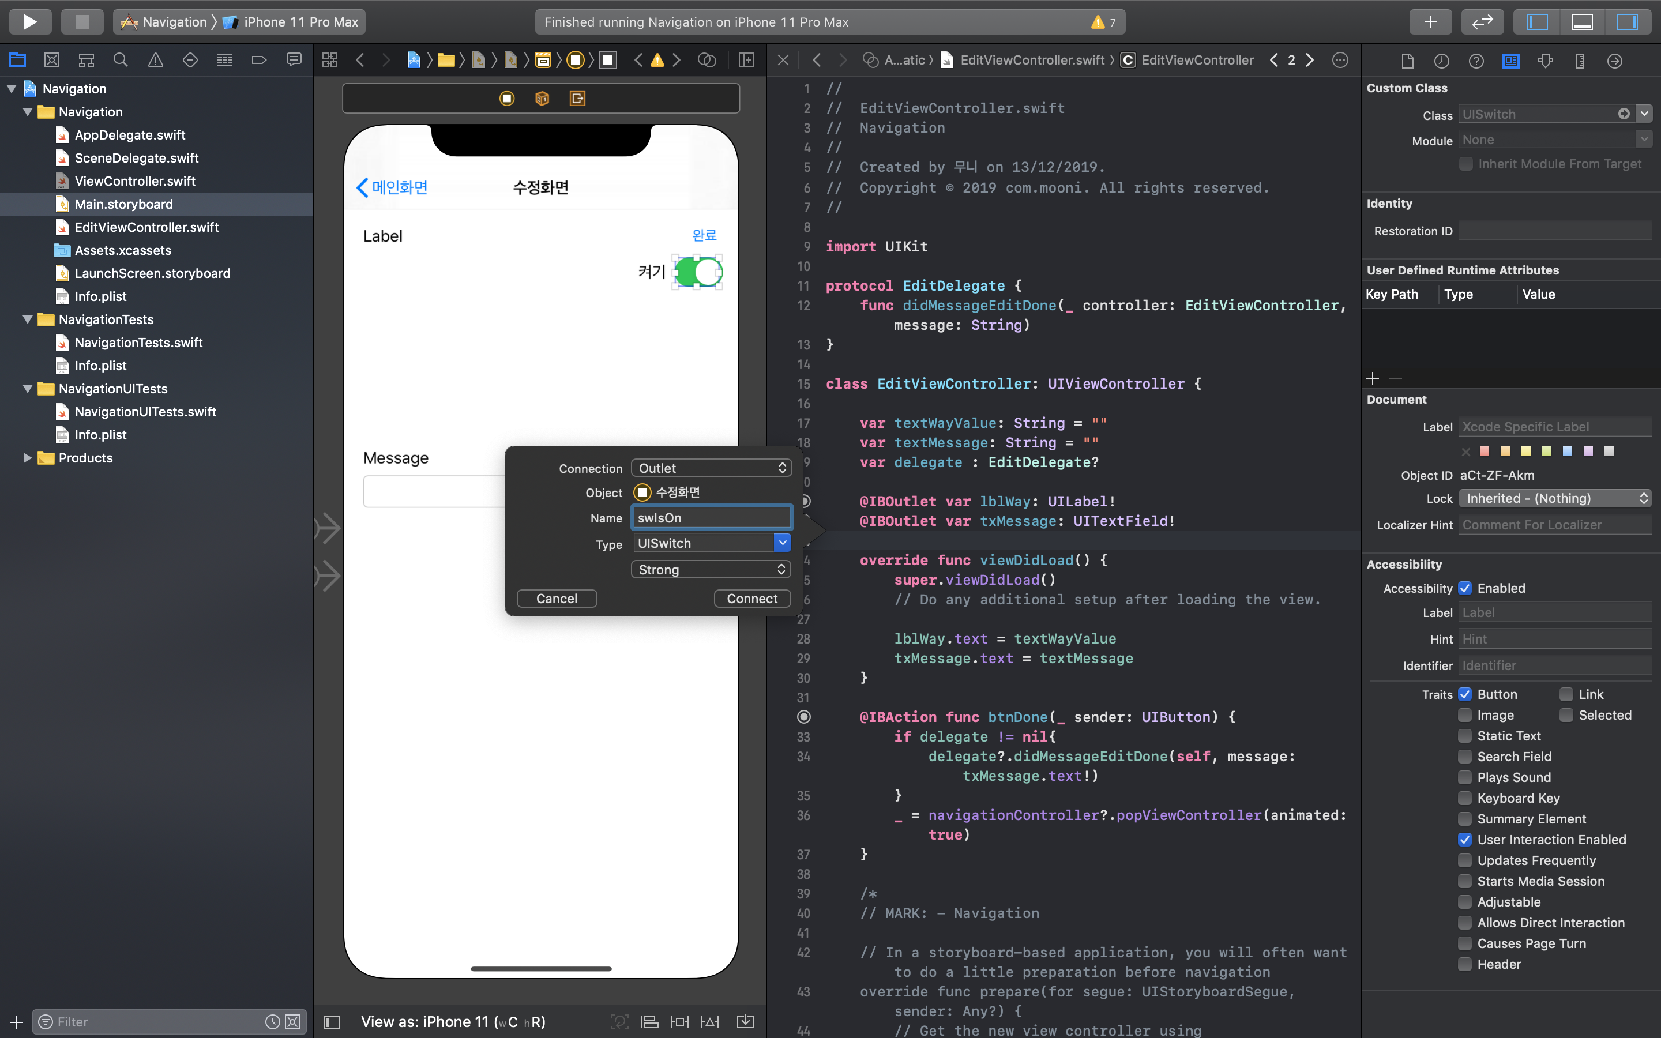The width and height of the screenshot is (1661, 1038).
Task: Show the Quick Help inspector
Action: click(1476, 61)
